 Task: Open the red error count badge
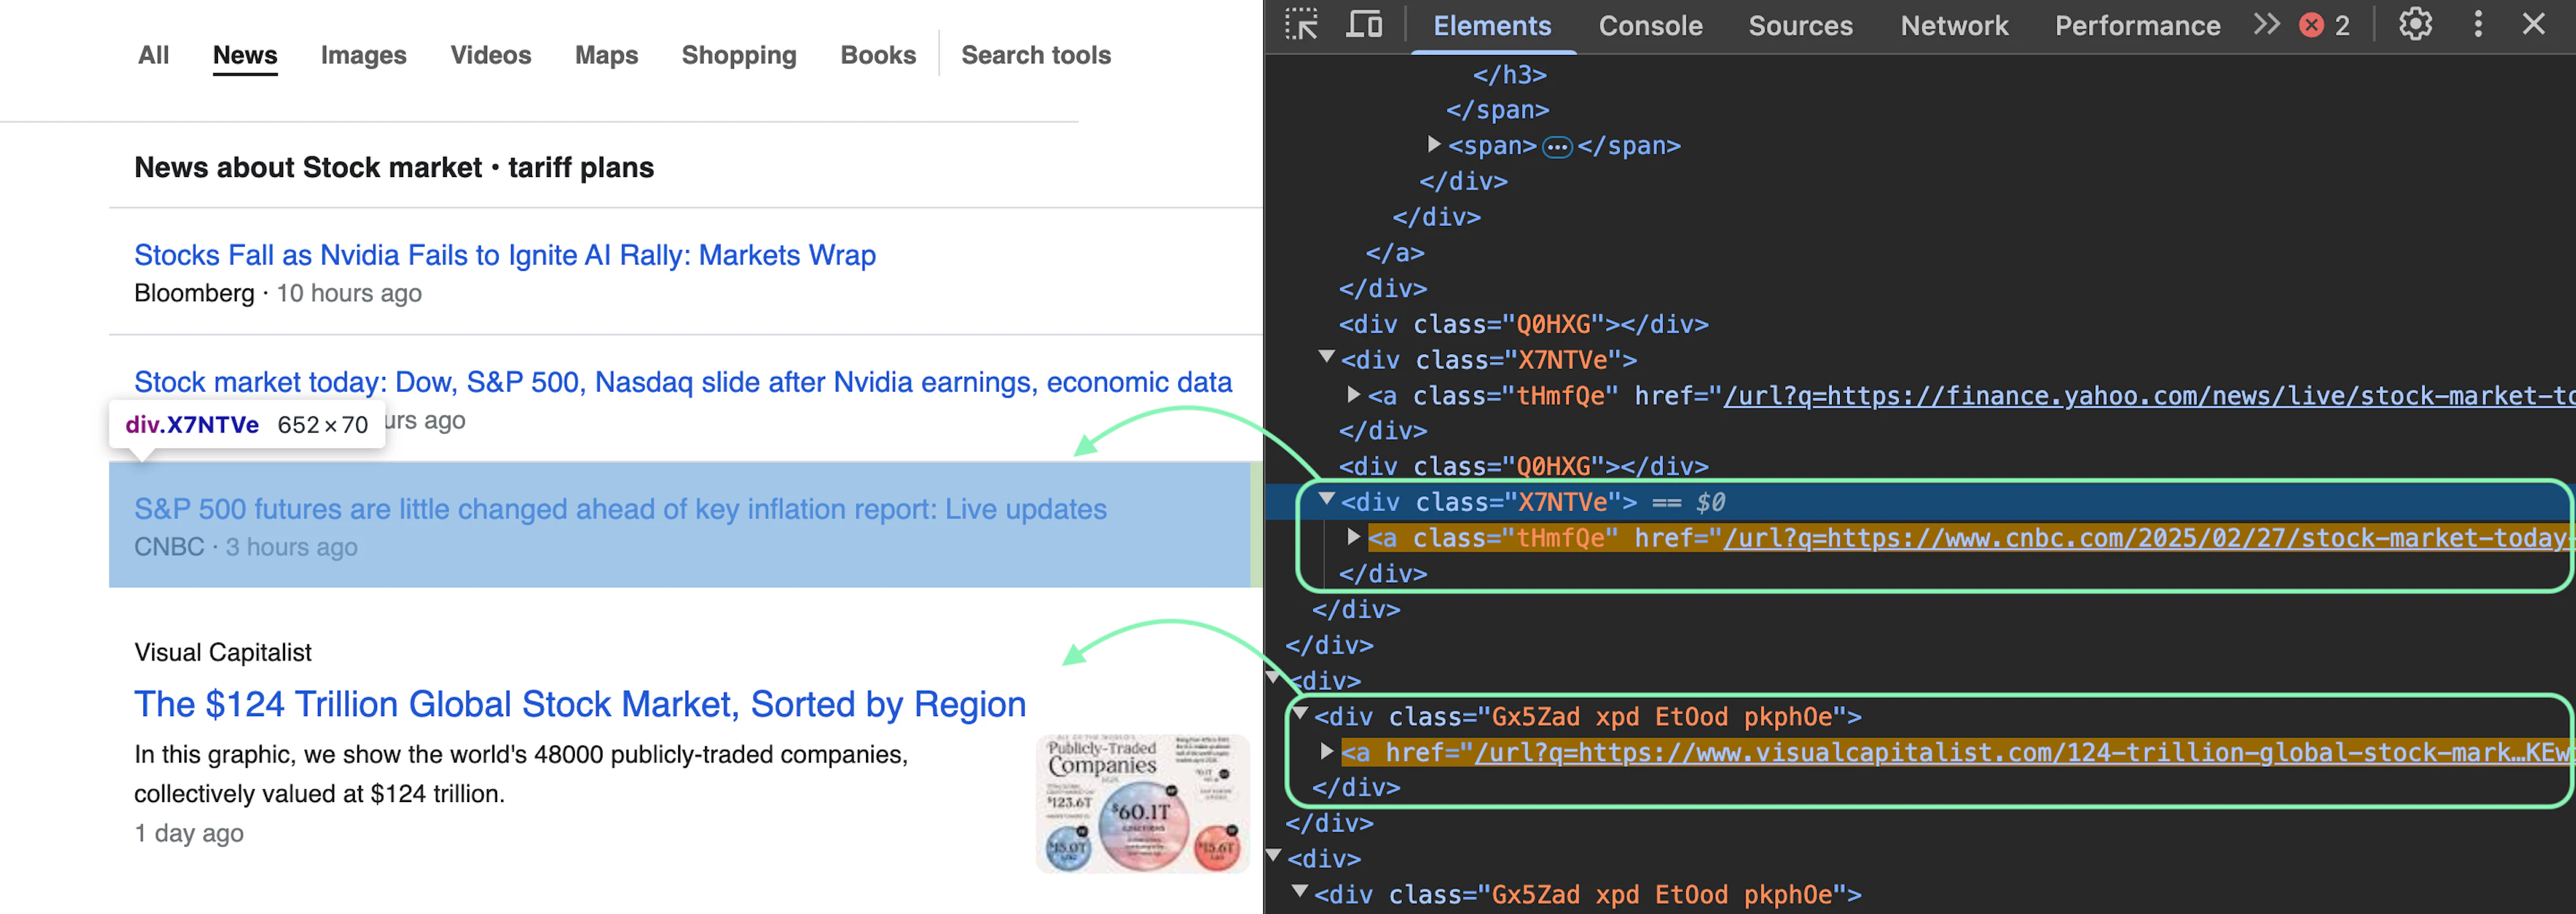2325,25
